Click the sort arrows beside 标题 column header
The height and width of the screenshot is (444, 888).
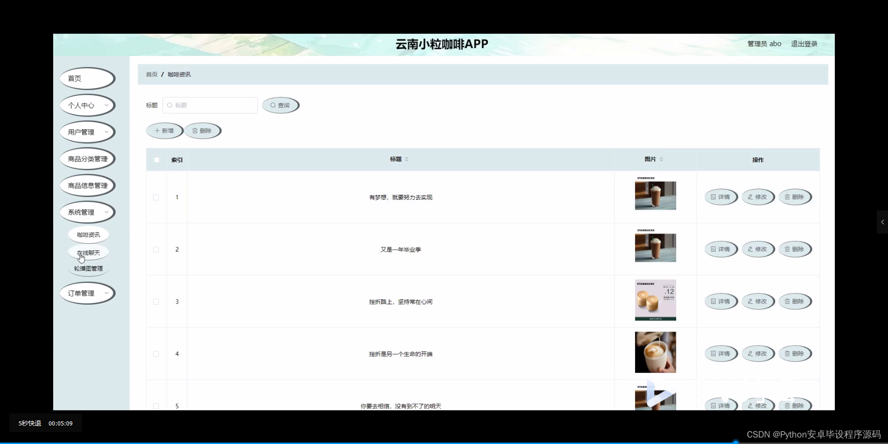coord(407,159)
